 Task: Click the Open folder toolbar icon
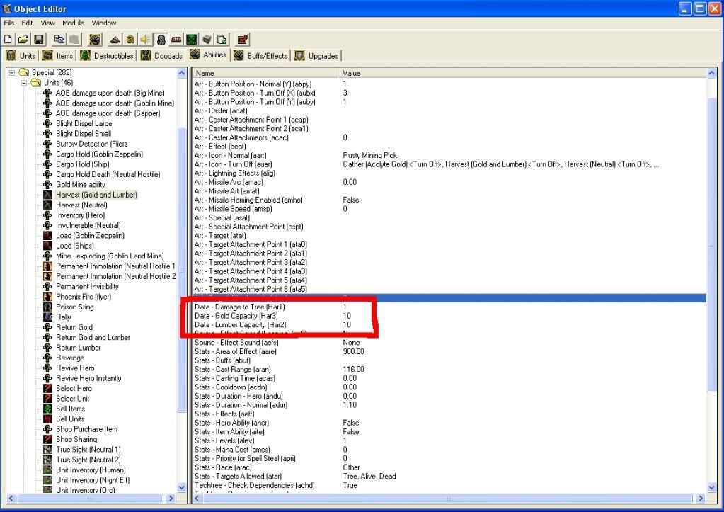click(x=23, y=39)
